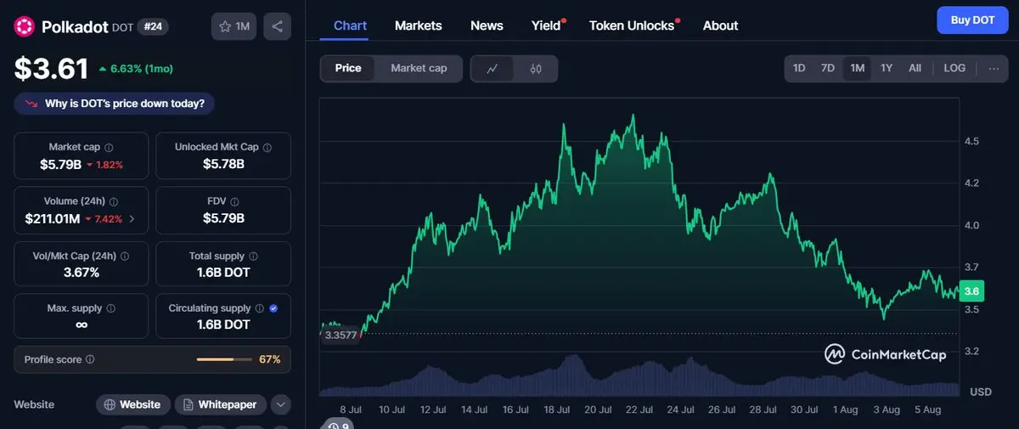Click the 3.3577 baseline price label

pos(341,335)
